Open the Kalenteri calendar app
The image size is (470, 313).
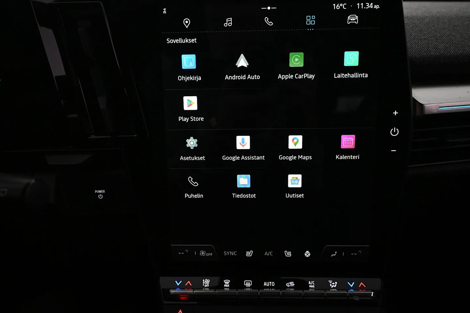[348, 148]
